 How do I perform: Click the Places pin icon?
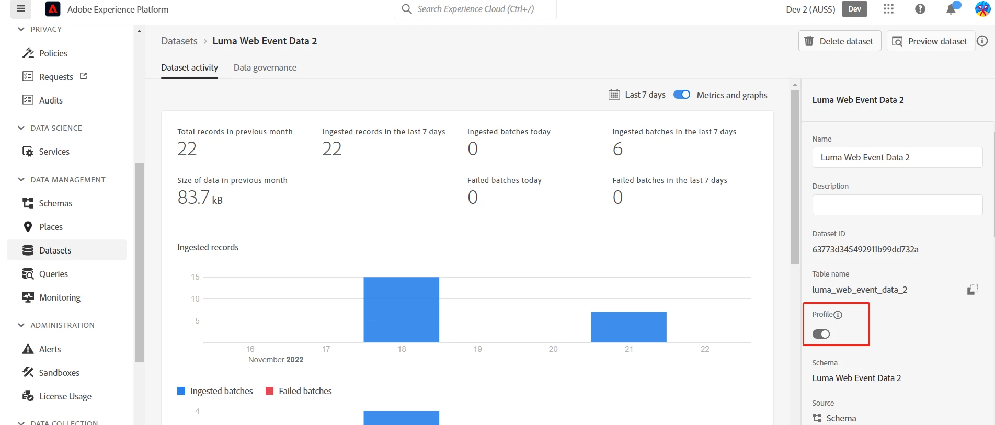coord(28,227)
